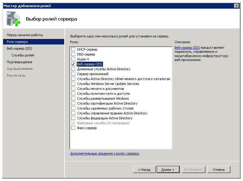Tick the Факс-сервер checkbox
The width and height of the screenshot is (243, 181).
click(73, 128)
